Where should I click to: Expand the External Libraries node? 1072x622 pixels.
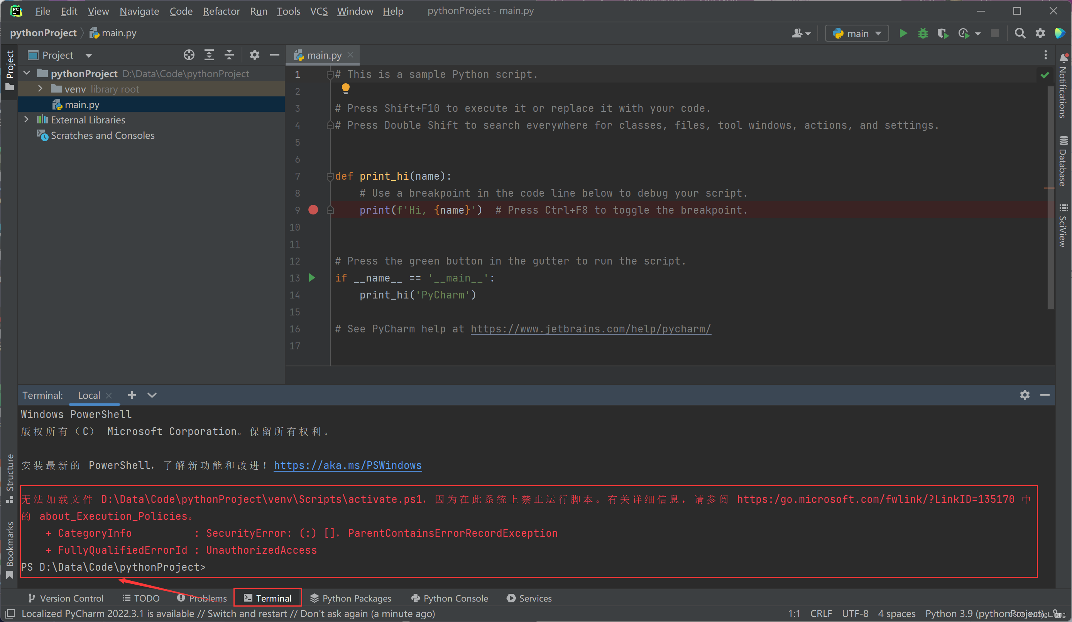point(26,120)
